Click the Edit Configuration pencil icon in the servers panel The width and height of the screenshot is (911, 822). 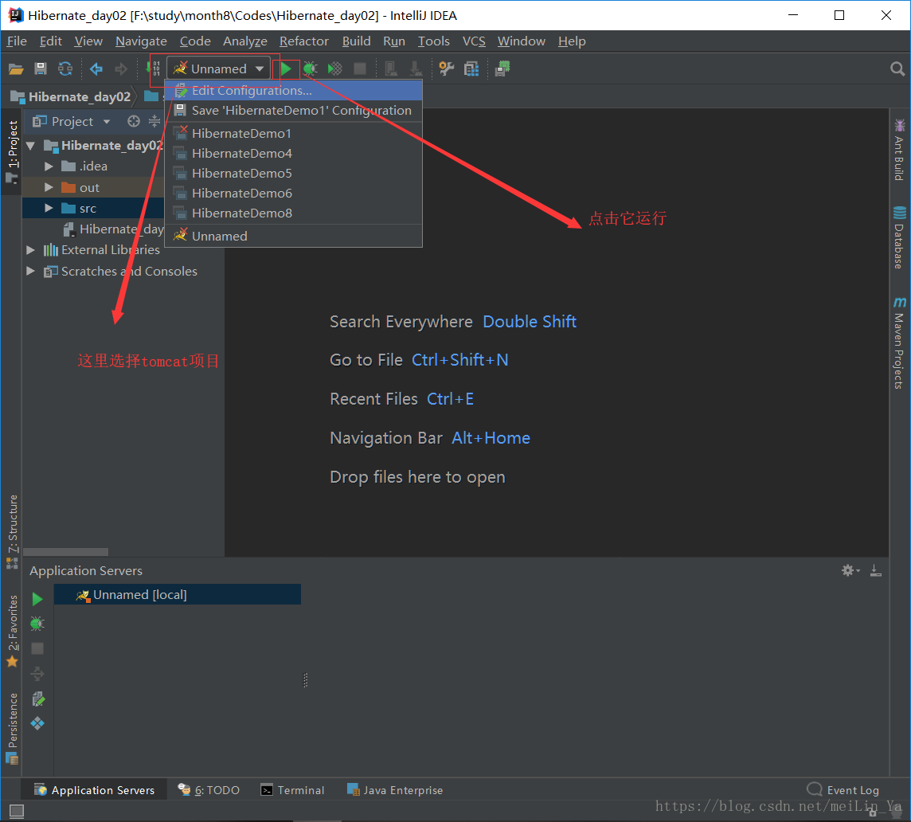click(x=37, y=699)
